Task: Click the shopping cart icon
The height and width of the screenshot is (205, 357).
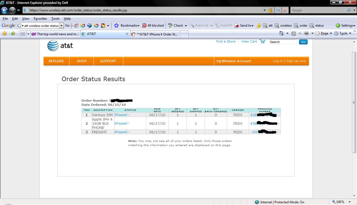Action: (x=262, y=41)
